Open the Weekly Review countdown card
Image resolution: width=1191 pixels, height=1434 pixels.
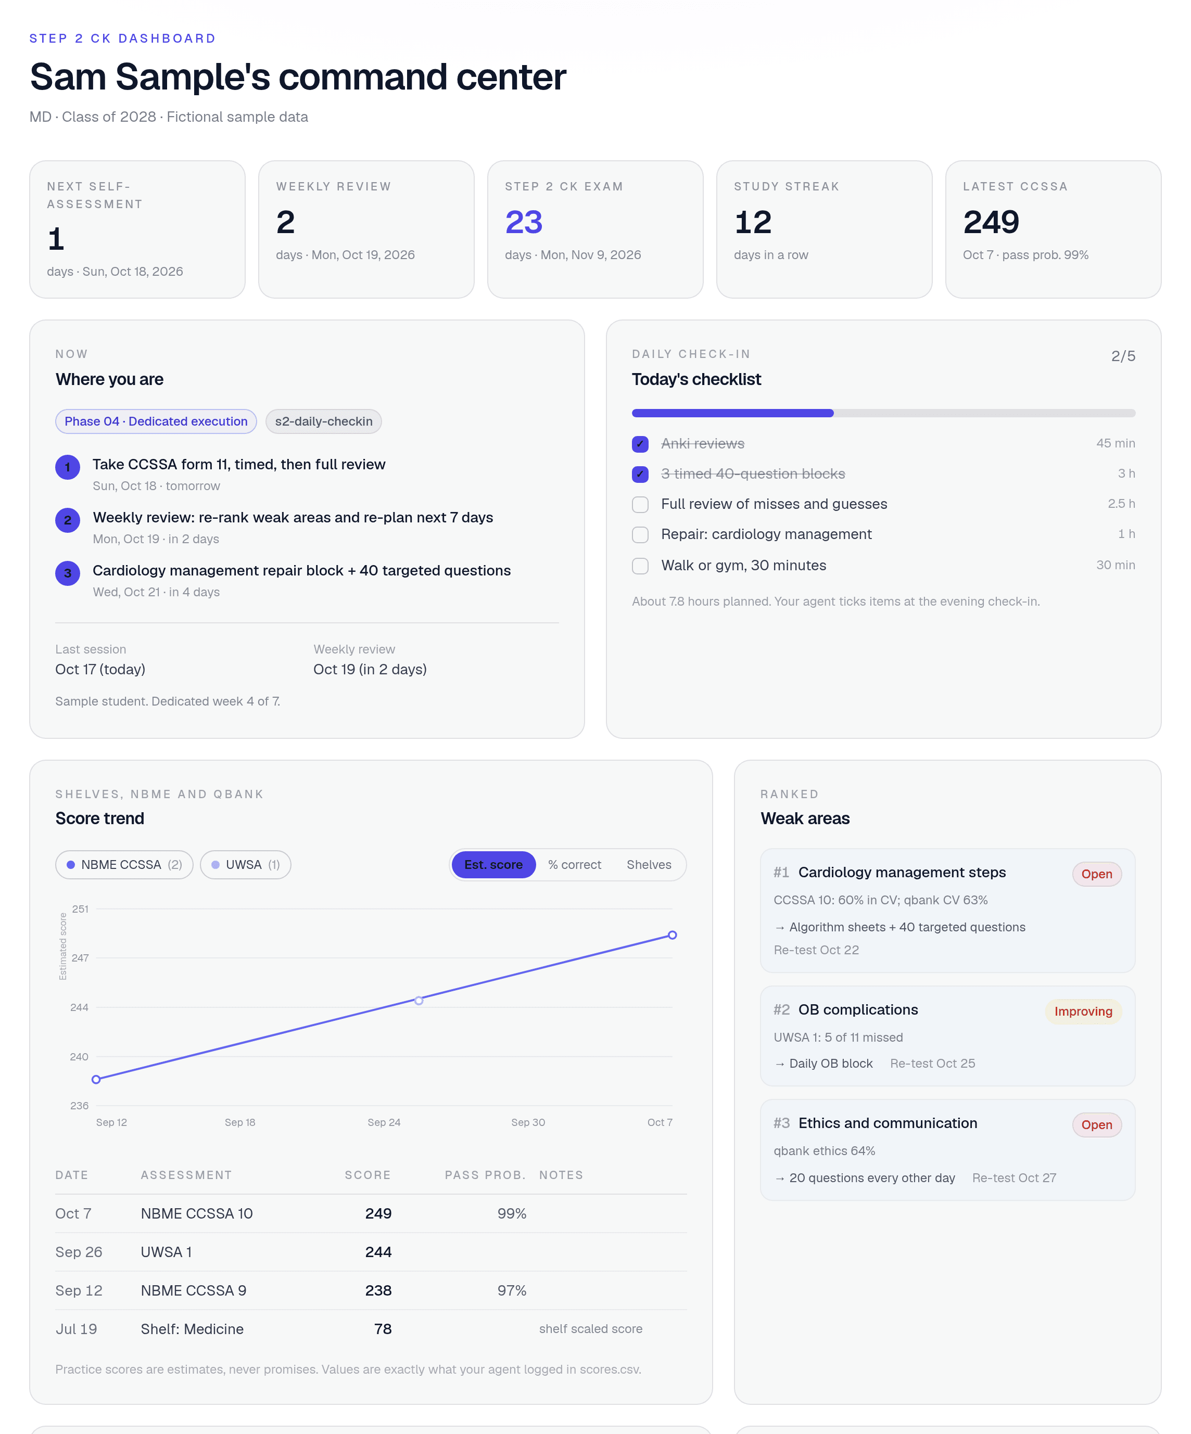[x=366, y=229]
